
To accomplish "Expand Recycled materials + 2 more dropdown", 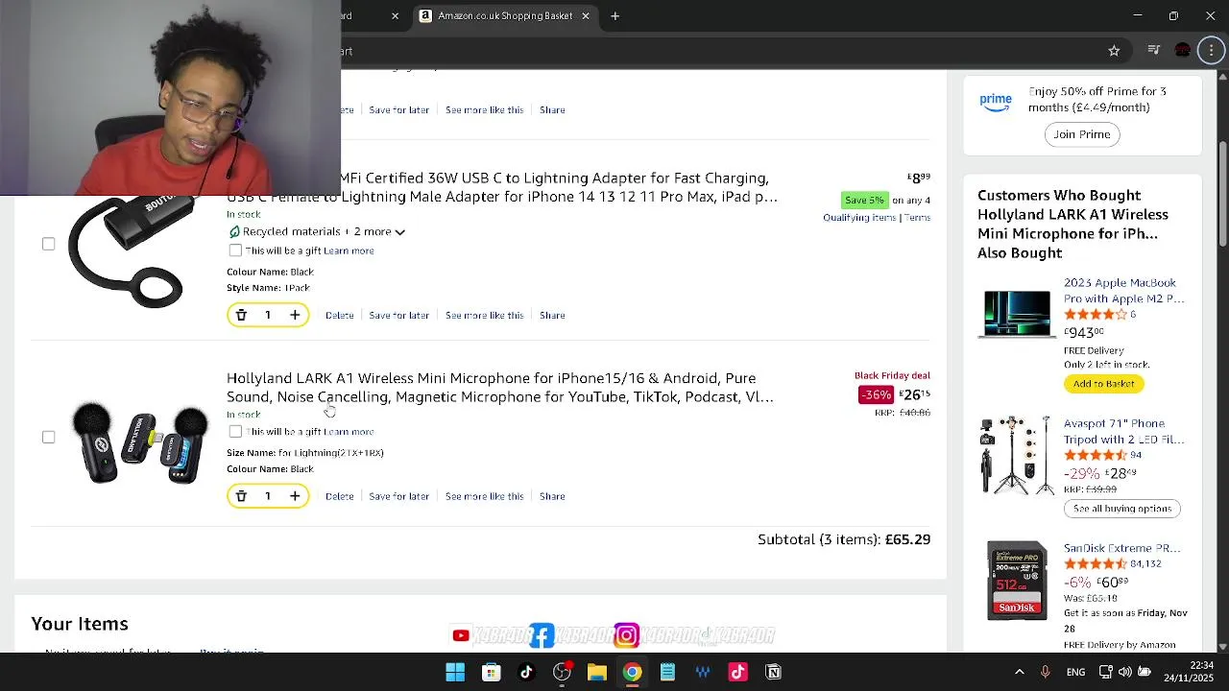I will (317, 231).
